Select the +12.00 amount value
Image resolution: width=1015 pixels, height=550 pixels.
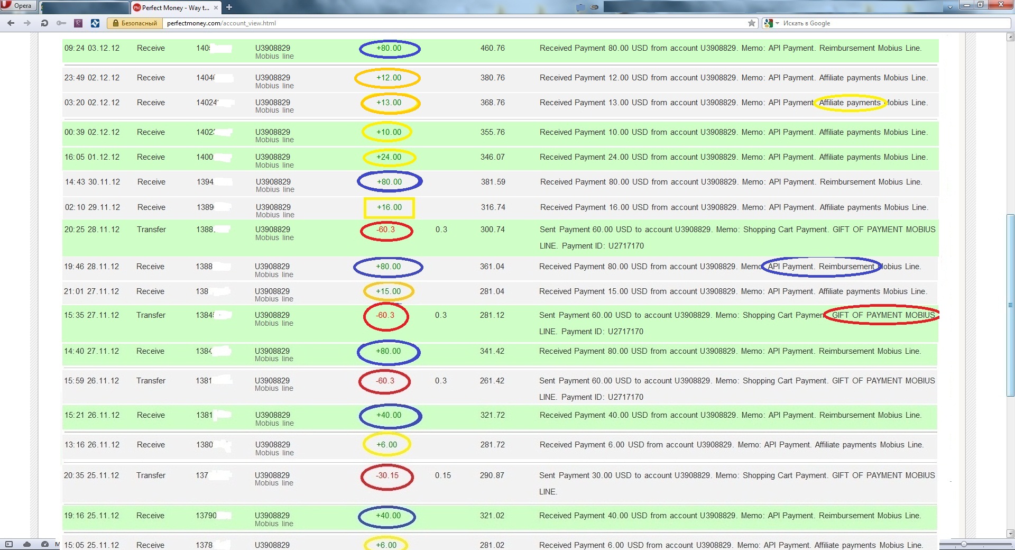pos(389,78)
